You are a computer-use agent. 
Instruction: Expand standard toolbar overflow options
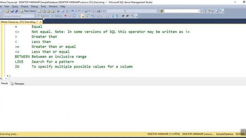223,11
